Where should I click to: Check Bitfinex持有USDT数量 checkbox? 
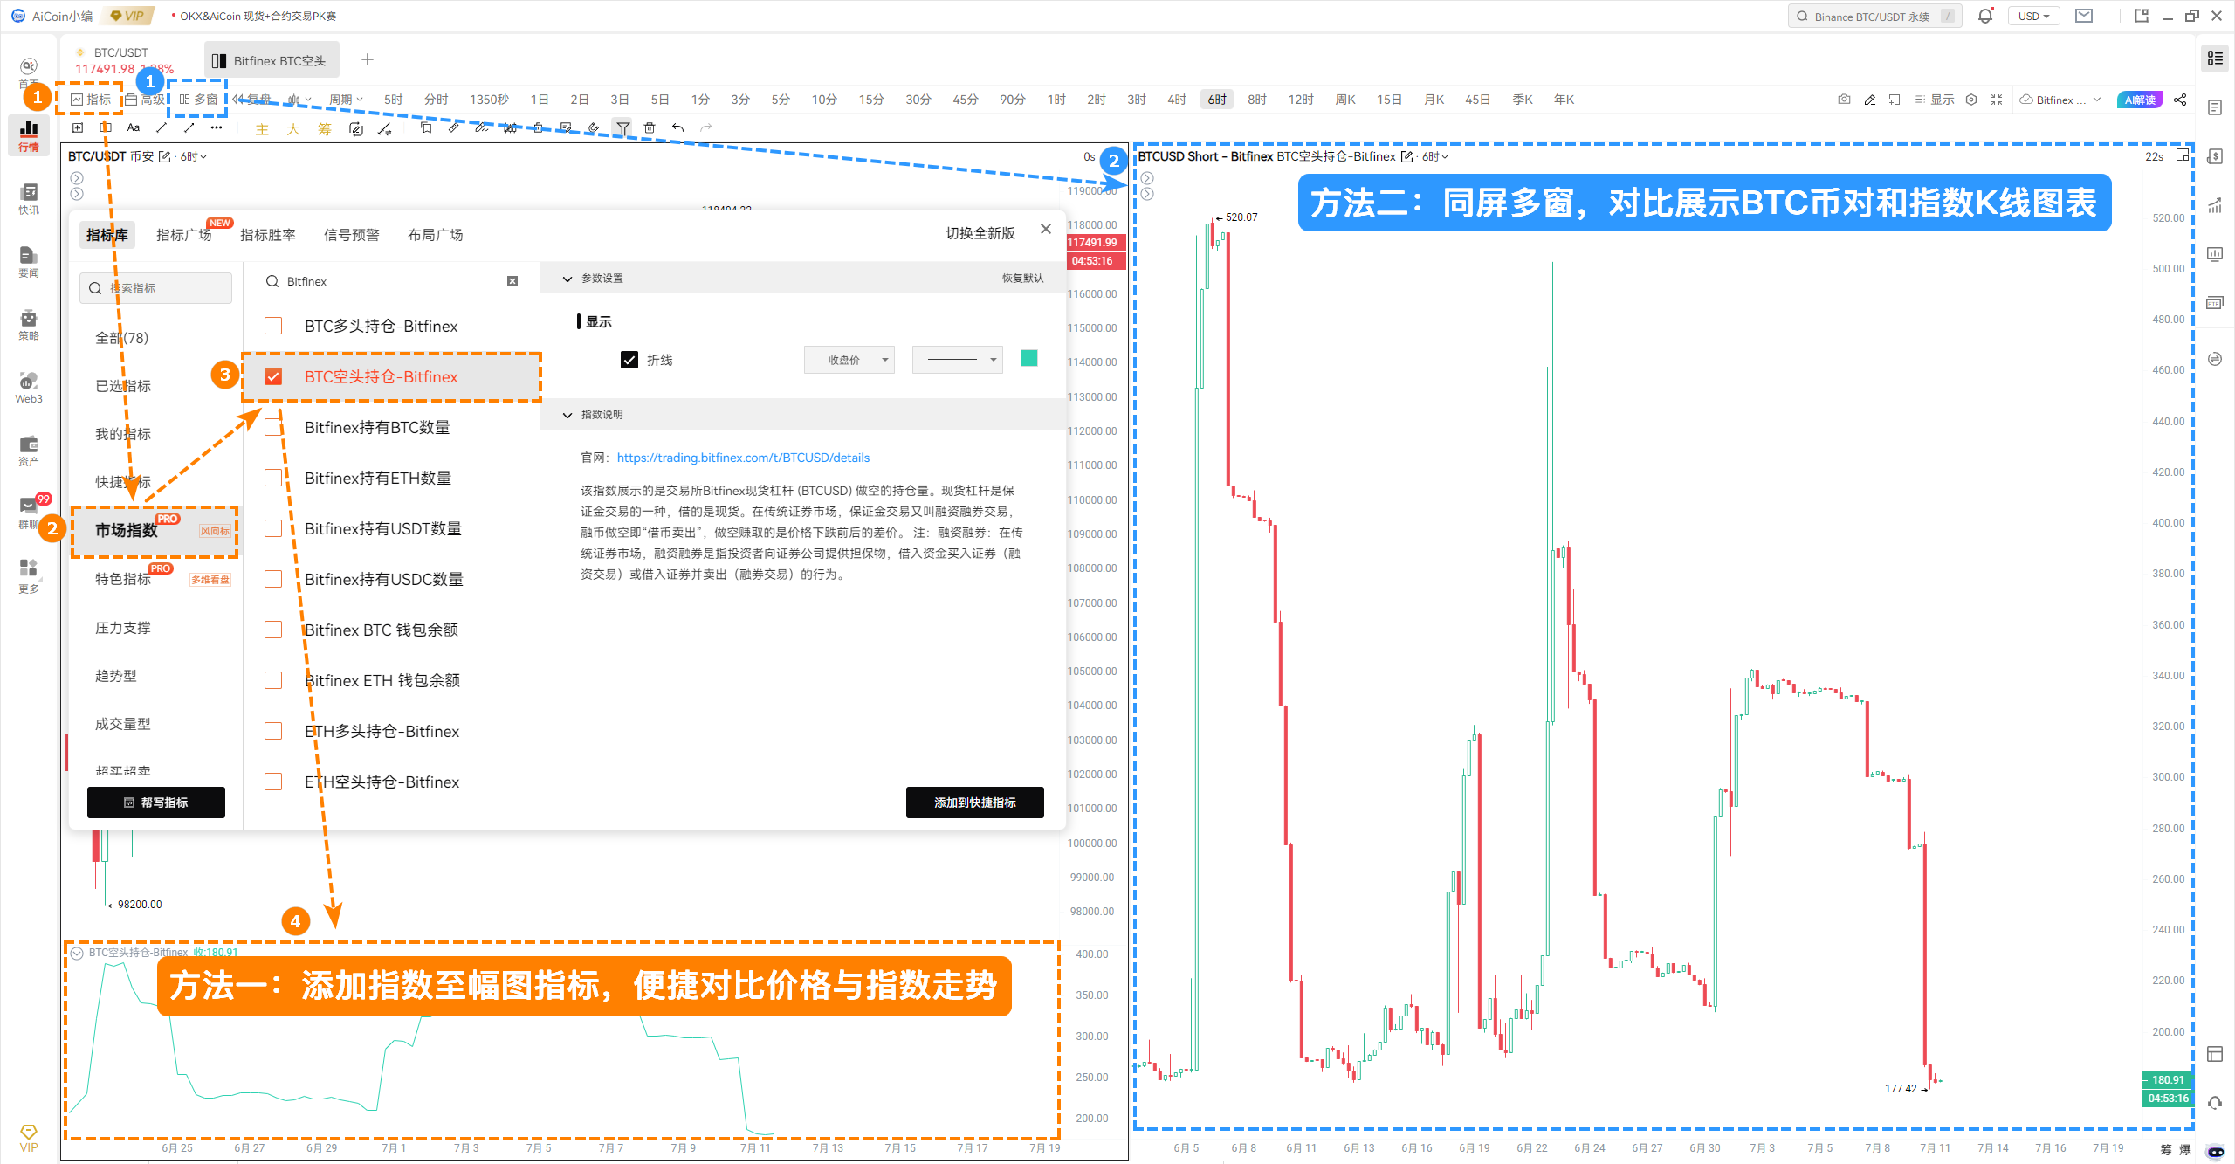point(273,528)
